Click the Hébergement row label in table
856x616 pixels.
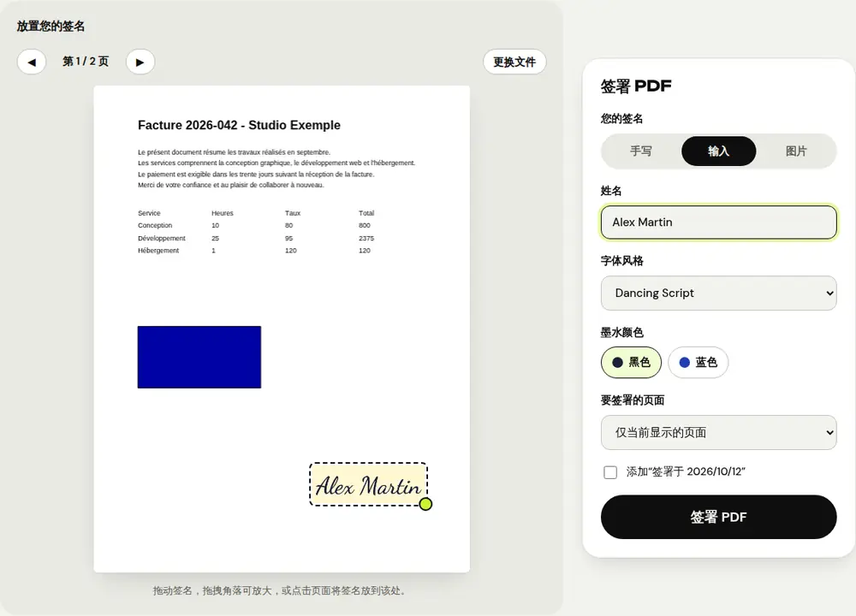[x=158, y=251]
